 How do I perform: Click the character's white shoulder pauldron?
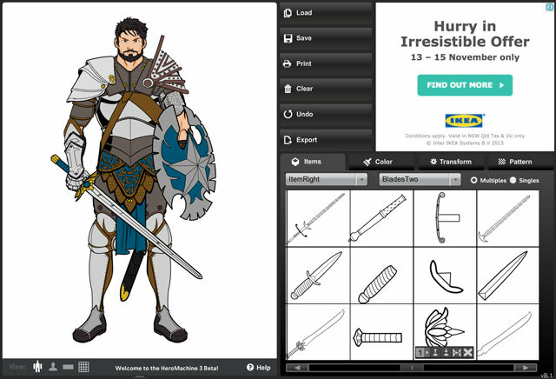(x=91, y=79)
